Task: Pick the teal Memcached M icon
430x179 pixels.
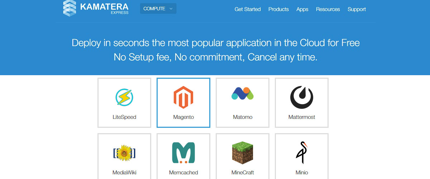Action: pyautogui.click(x=183, y=153)
